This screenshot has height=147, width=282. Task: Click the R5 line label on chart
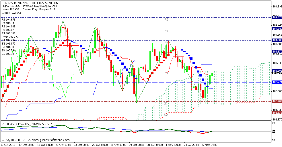coord(166,19)
